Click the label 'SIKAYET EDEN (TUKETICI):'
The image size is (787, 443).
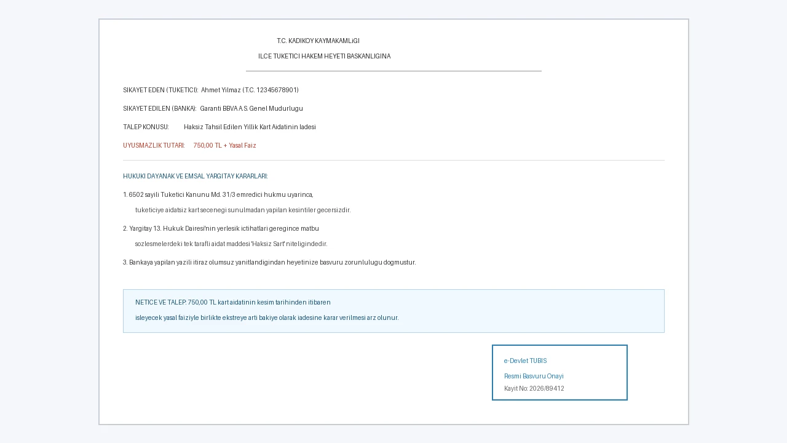160,90
